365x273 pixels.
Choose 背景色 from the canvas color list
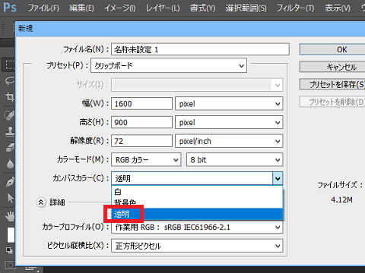click(x=197, y=202)
